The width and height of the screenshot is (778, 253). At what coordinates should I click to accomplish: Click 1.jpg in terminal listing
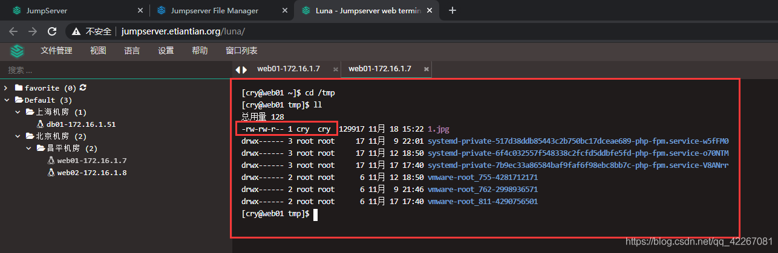[x=439, y=129]
